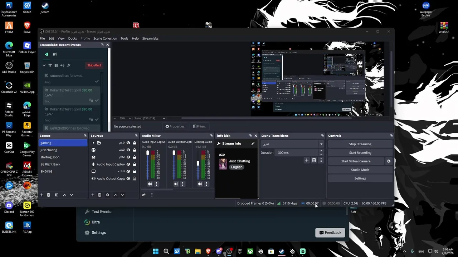Screen dimensions: 458x257
Task: Click Start Virtual Camera
Action: point(356,161)
